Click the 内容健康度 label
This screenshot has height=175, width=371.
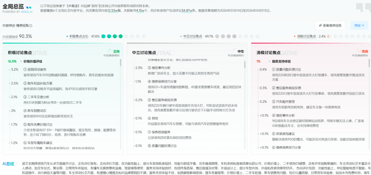coord(10,37)
